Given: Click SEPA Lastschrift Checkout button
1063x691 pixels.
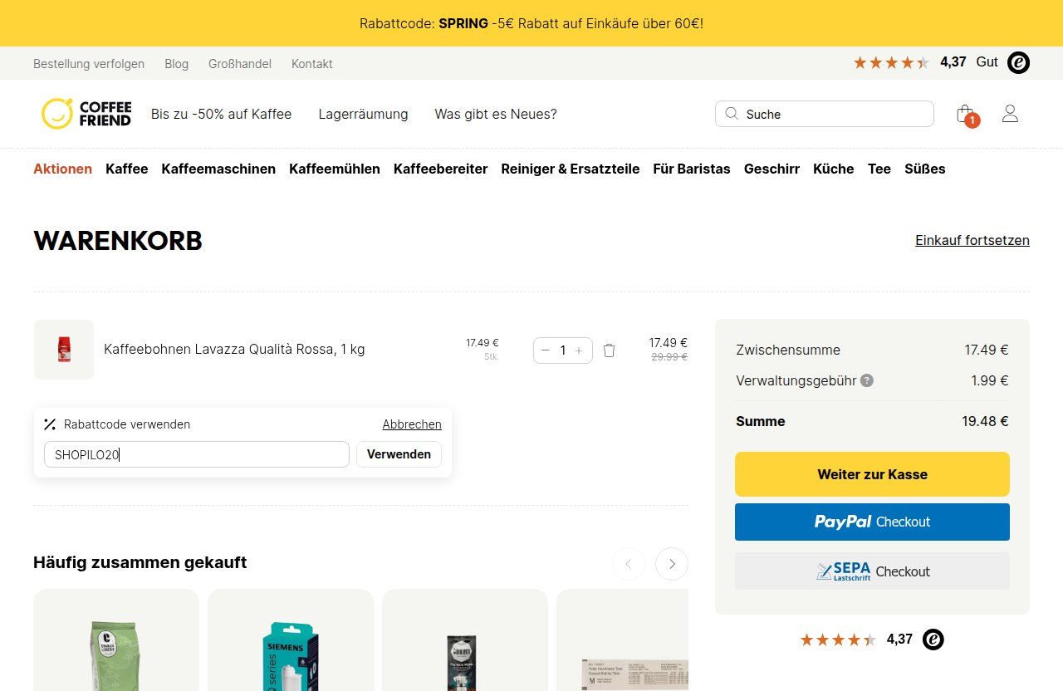Looking at the screenshot, I should 872,571.
